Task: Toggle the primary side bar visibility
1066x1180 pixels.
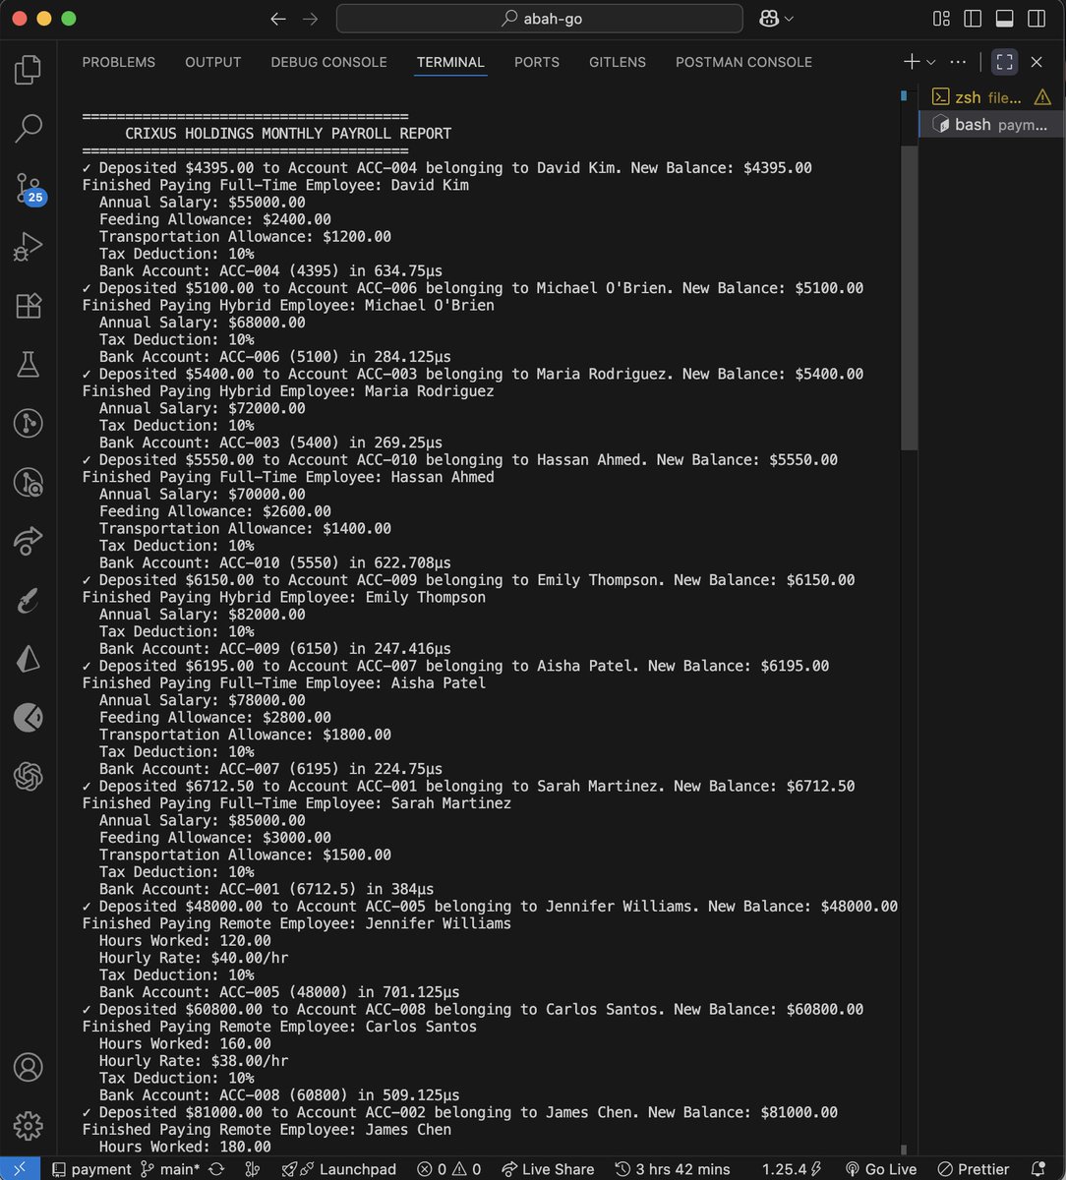Action: pos(973,19)
